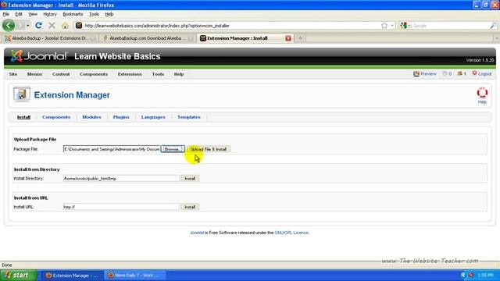Open the back/forward history dropdown arrow
Image resolution: width=500 pixels, height=281 pixels.
[28, 26]
